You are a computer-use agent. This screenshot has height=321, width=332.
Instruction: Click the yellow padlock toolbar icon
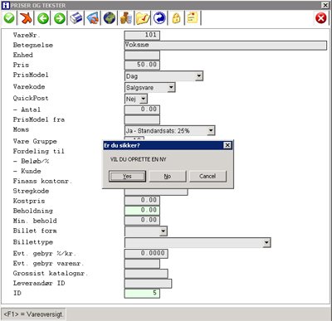[176, 18]
